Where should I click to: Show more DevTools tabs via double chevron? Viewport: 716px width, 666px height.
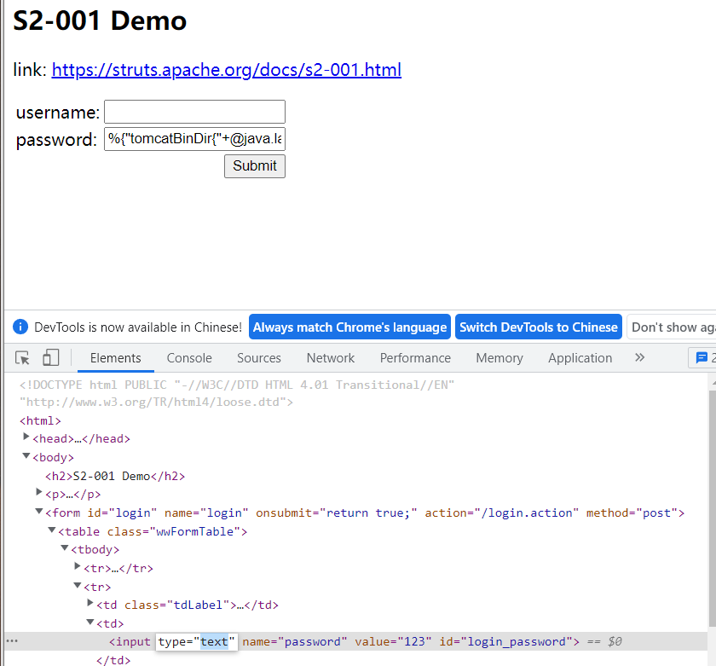(x=639, y=357)
